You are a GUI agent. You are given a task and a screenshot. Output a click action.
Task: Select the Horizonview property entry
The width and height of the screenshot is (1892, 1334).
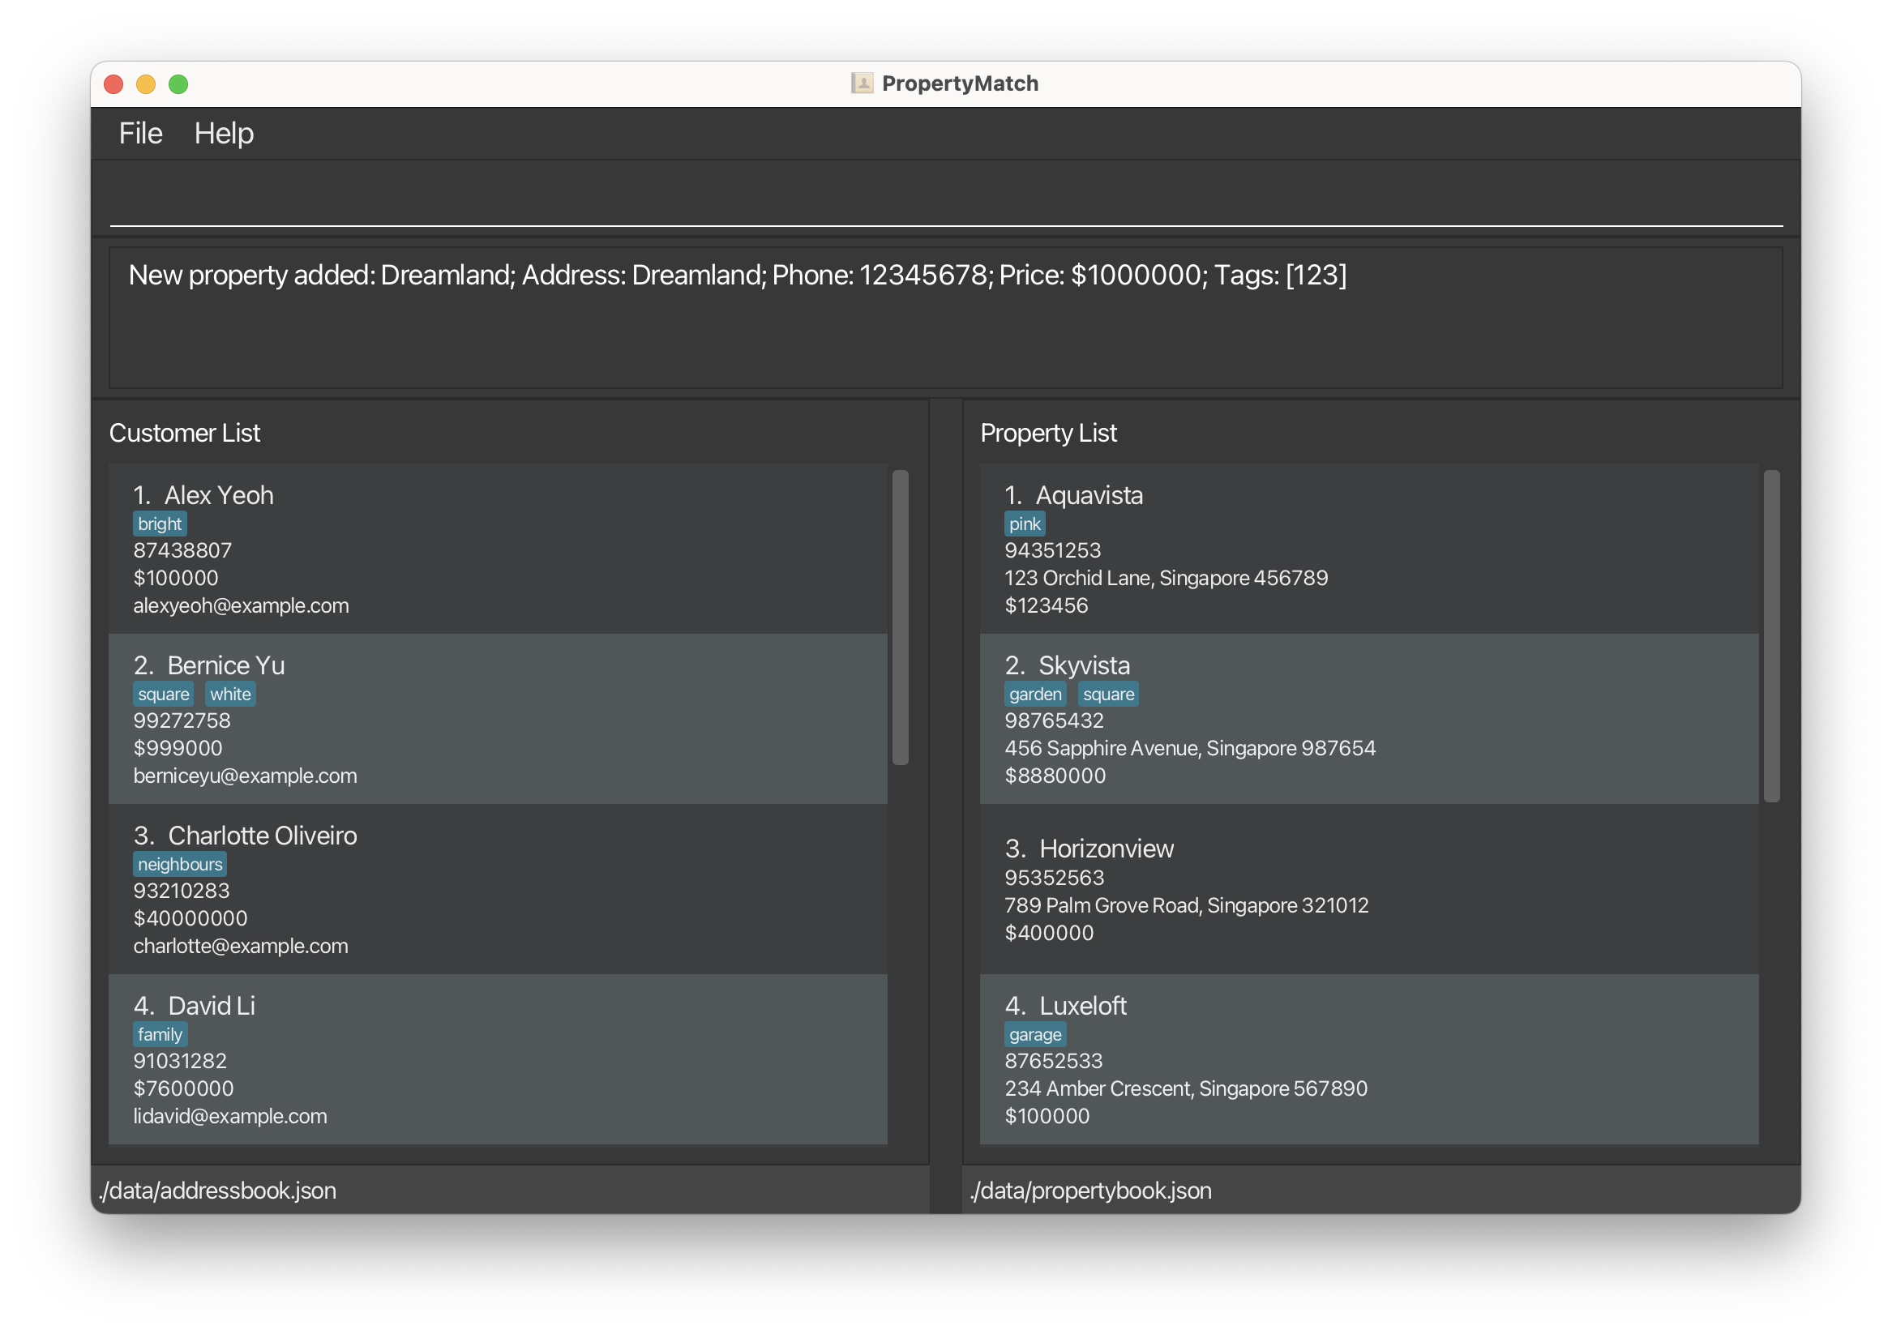point(1368,889)
